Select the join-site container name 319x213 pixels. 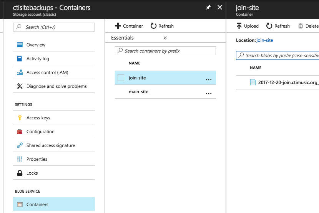pos(137,78)
